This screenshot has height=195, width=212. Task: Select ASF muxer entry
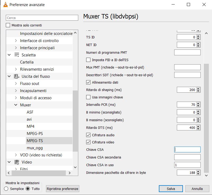[30, 112]
